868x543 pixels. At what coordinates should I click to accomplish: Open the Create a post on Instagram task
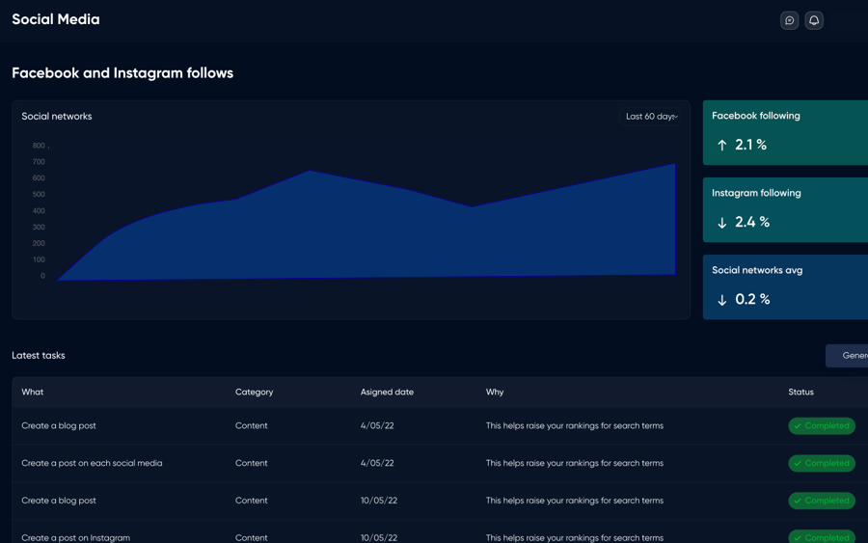click(75, 537)
